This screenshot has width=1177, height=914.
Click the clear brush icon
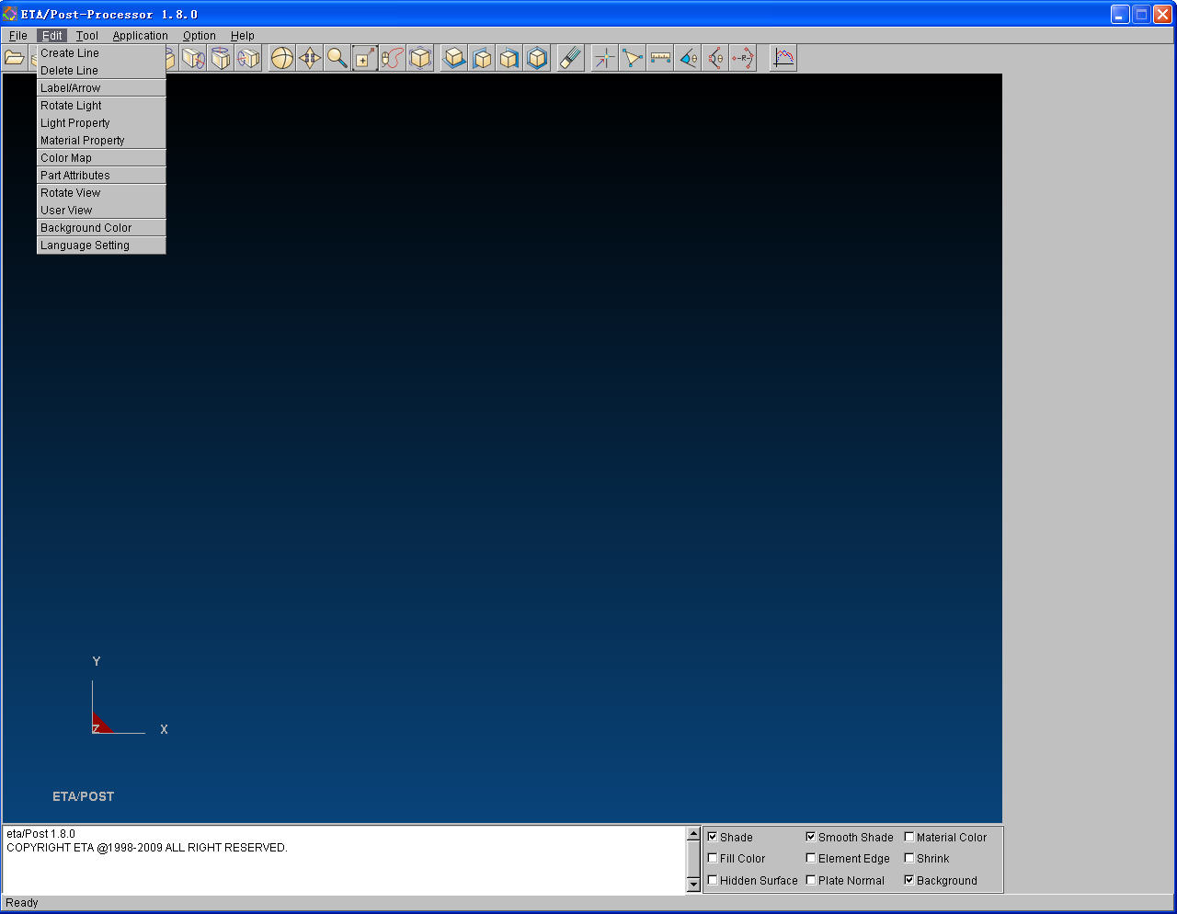[x=571, y=58]
